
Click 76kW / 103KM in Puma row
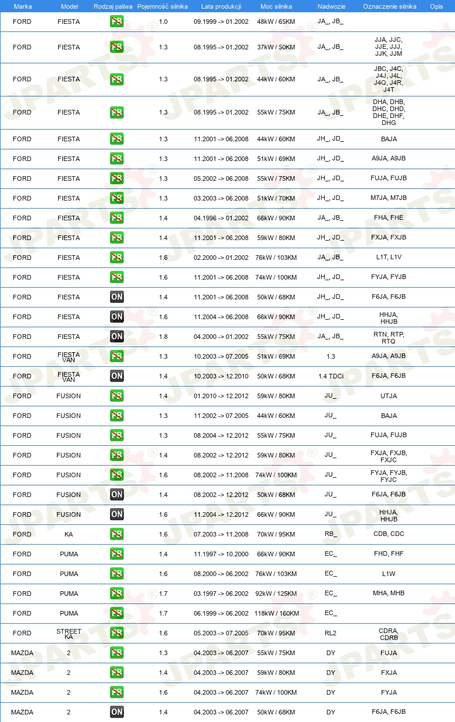[x=276, y=574]
